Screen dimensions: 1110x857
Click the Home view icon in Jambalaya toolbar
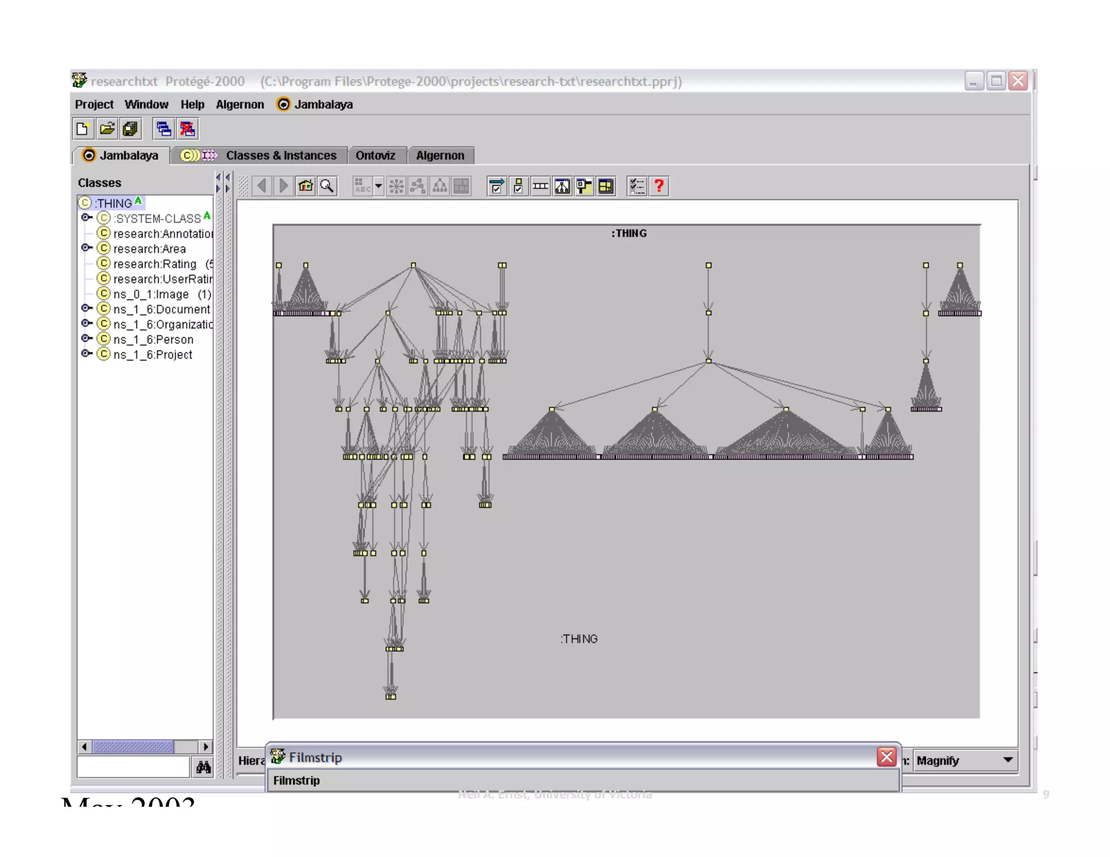click(x=306, y=186)
